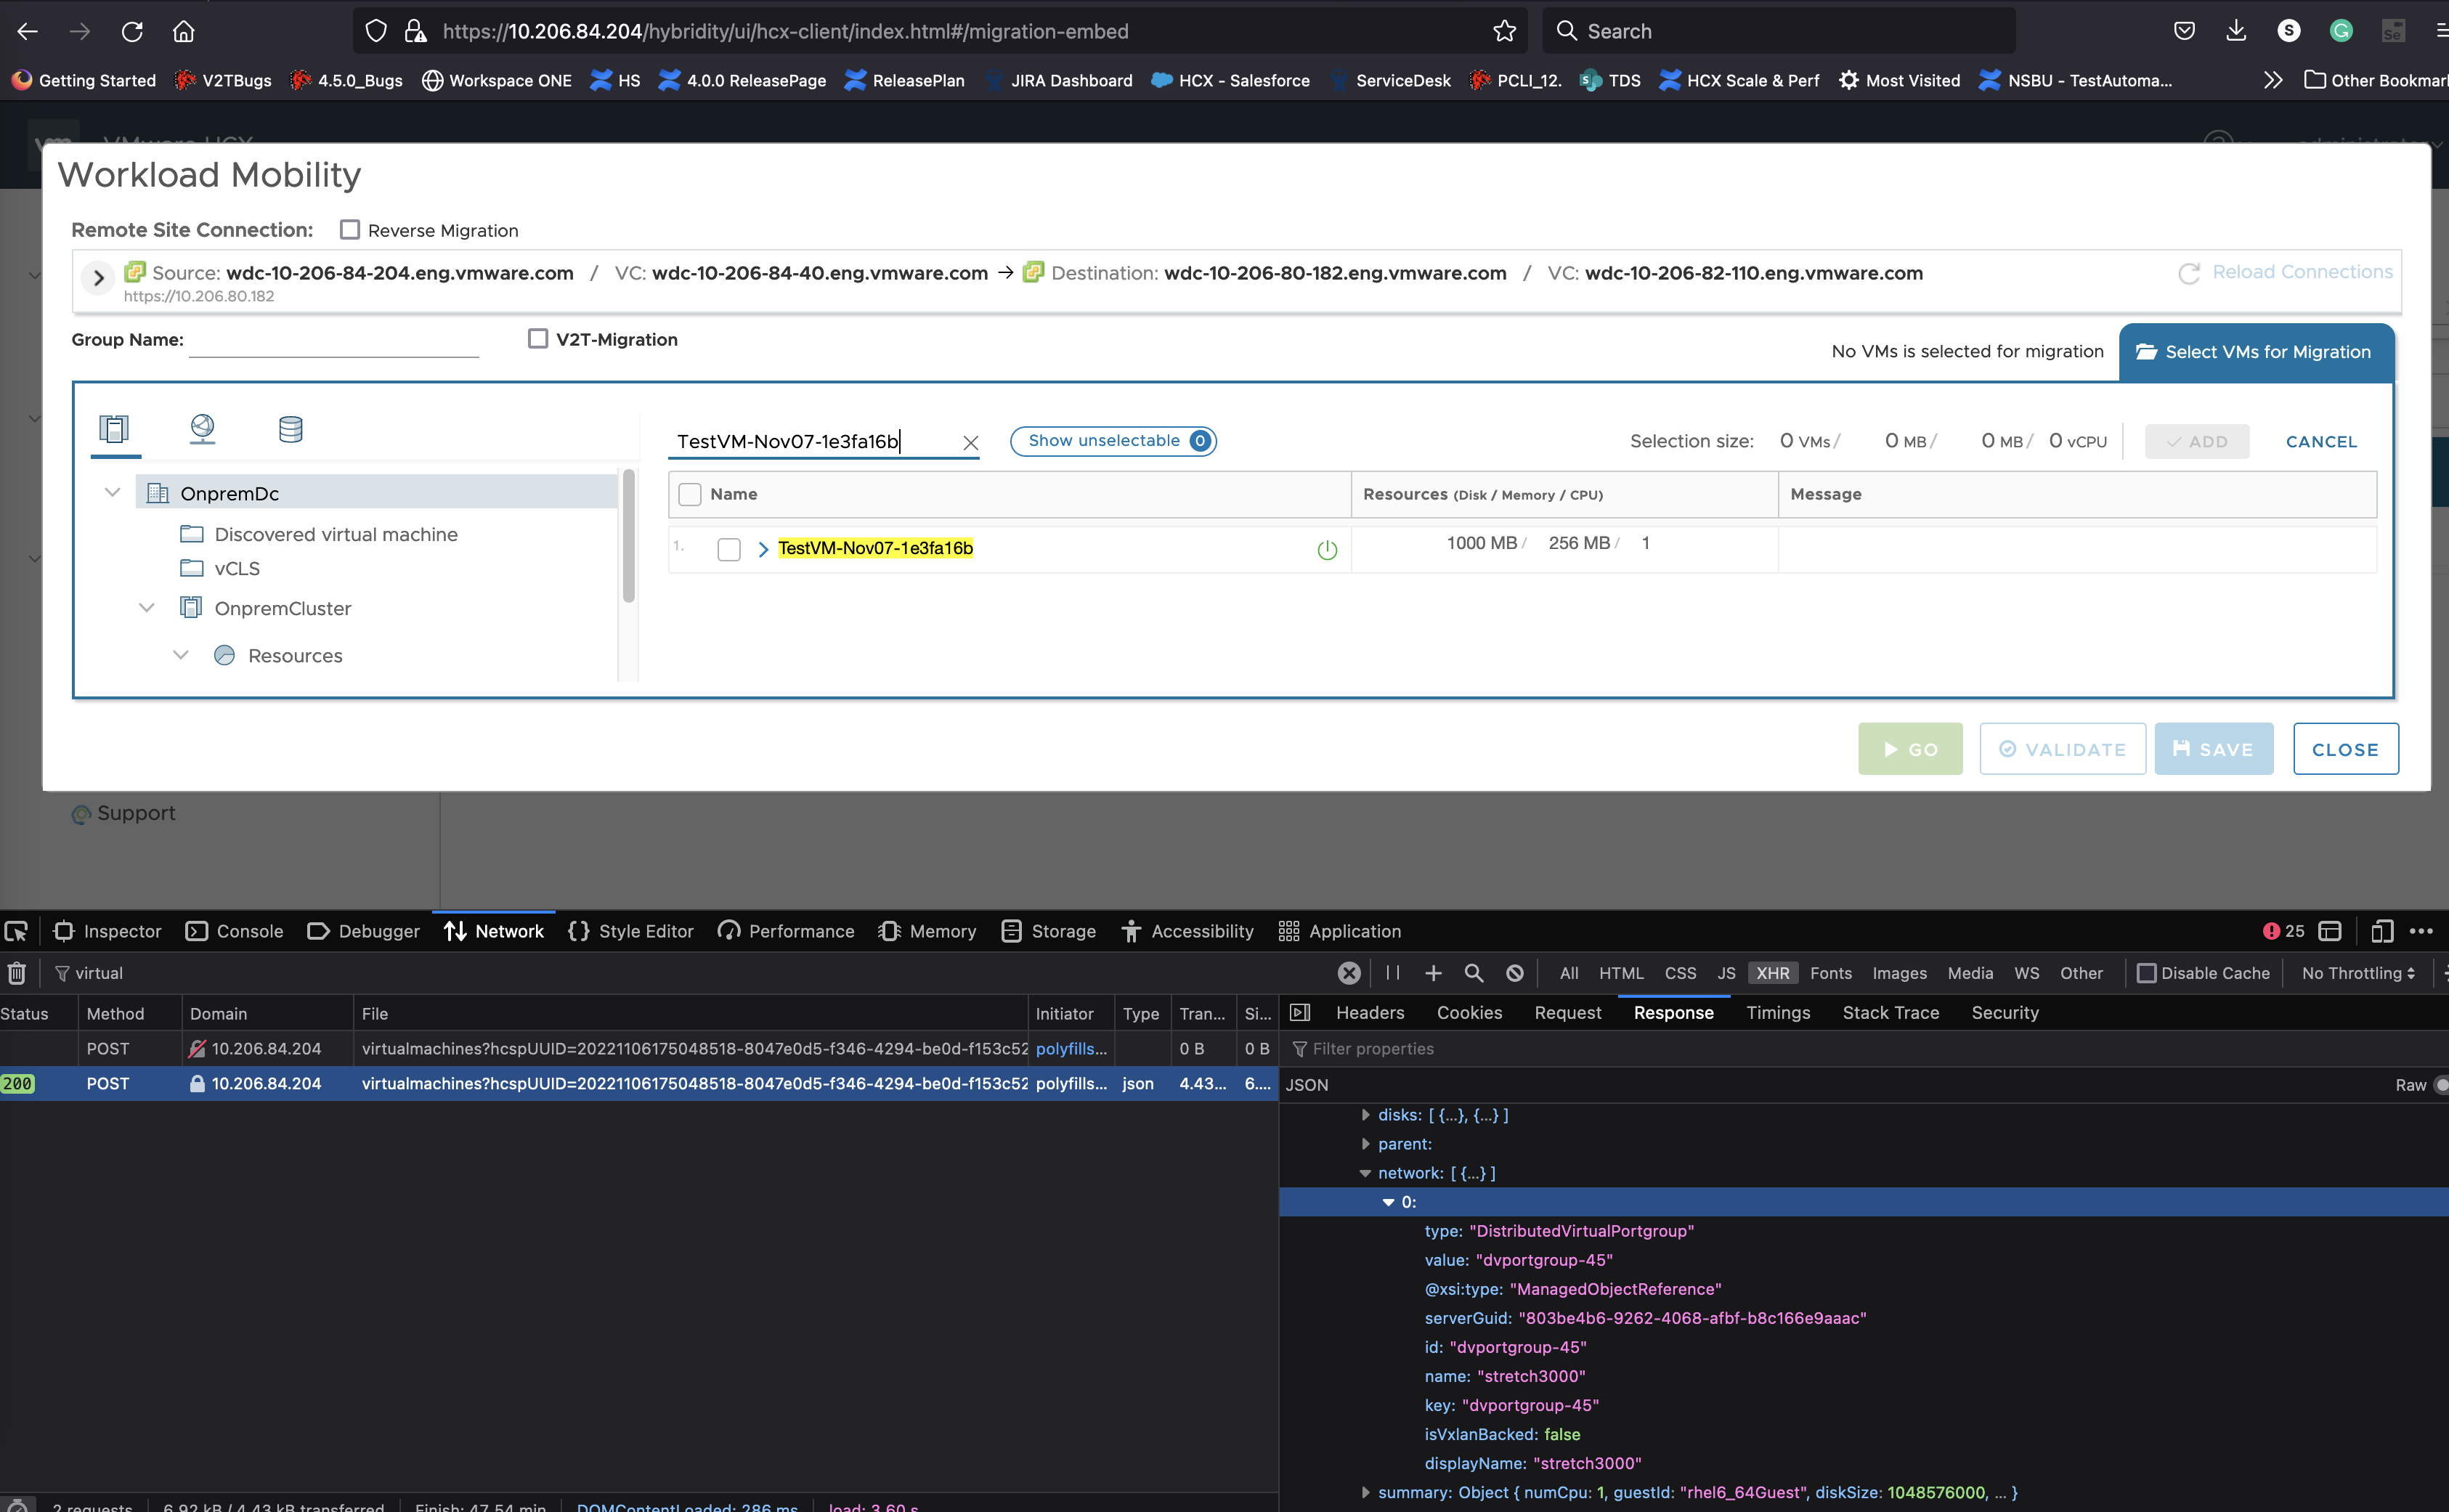
Task: Tick the V2T-Migration checkbox
Action: [x=538, y=339]
